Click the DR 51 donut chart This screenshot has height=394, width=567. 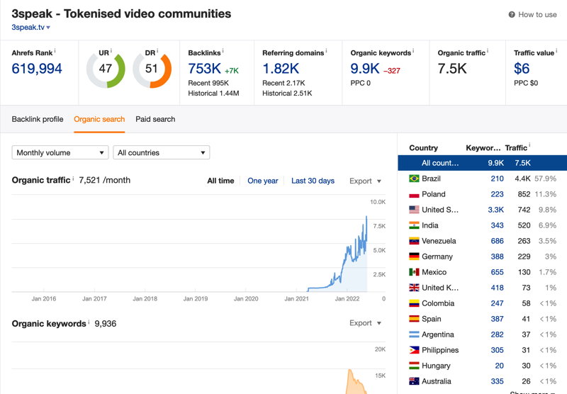(x=152, y=69)
